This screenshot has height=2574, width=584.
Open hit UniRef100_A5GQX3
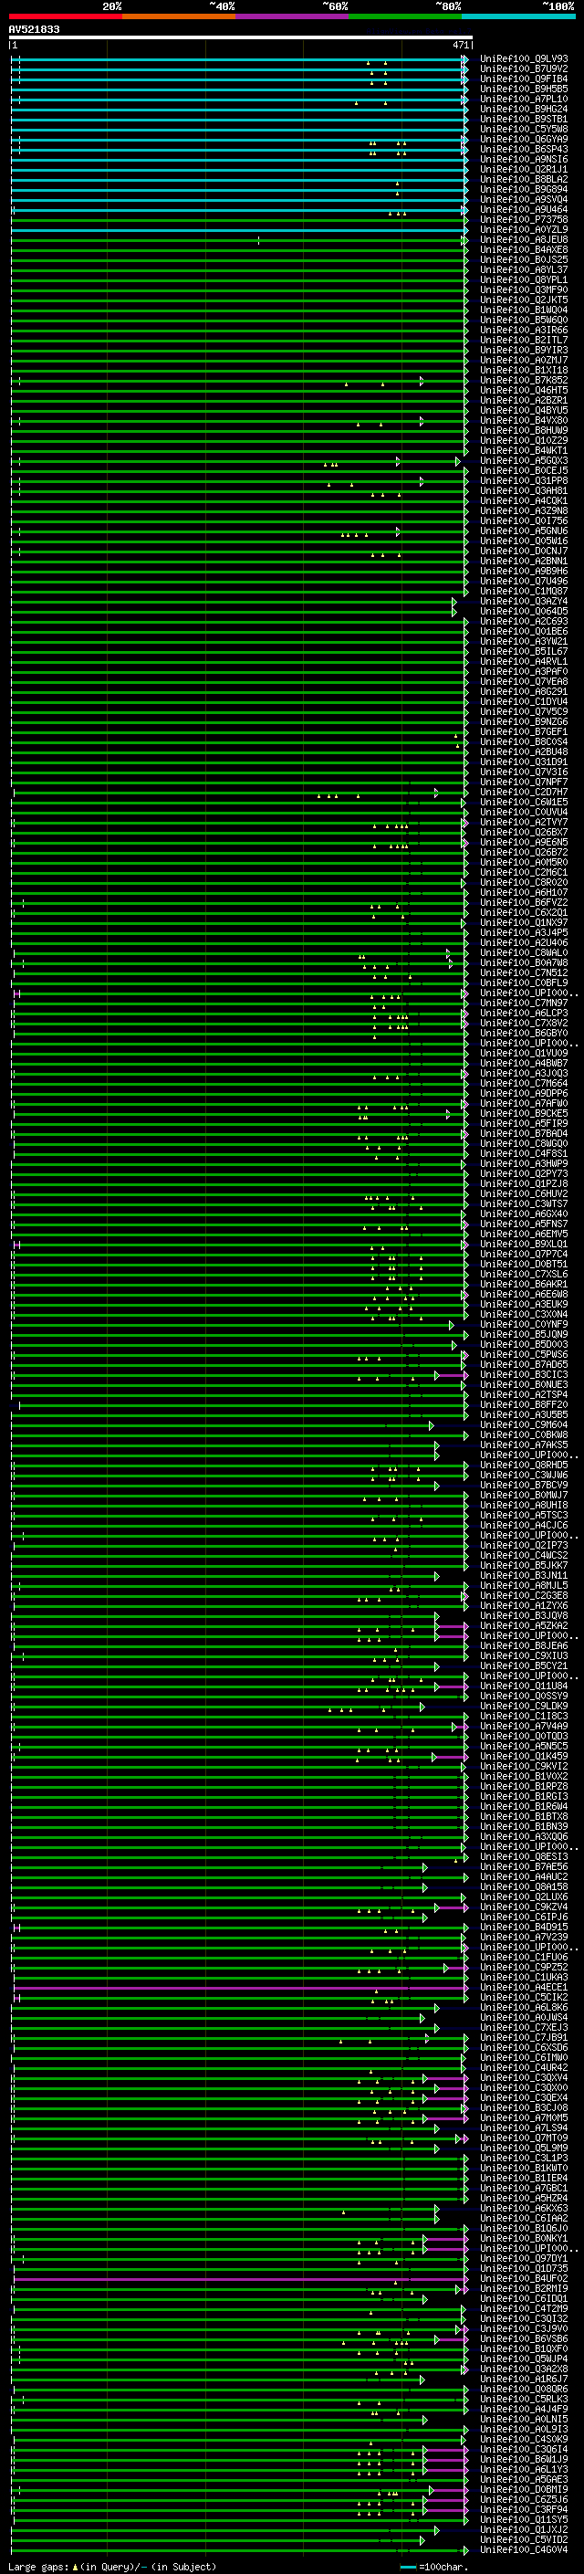pos(524,460)
